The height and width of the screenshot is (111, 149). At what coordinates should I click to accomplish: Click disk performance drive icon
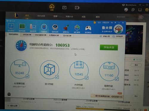109,65
